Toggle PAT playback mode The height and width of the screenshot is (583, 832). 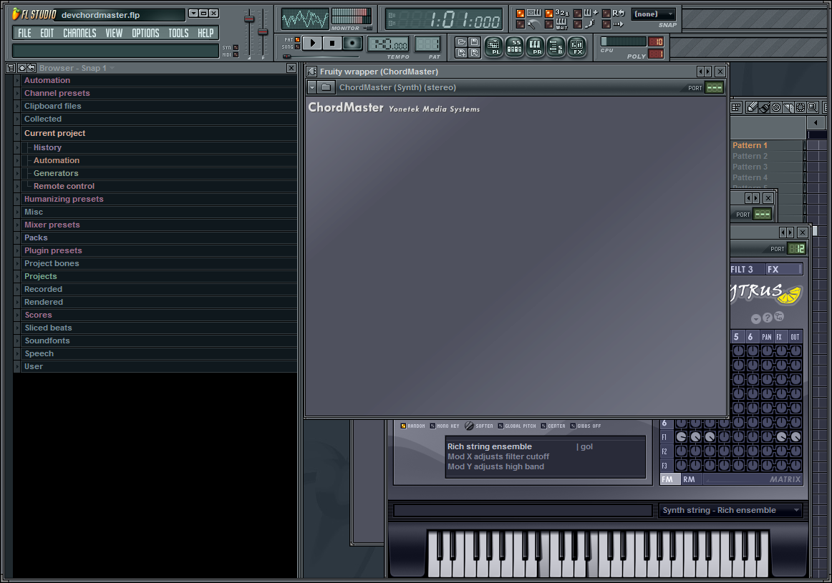(297, 39)
